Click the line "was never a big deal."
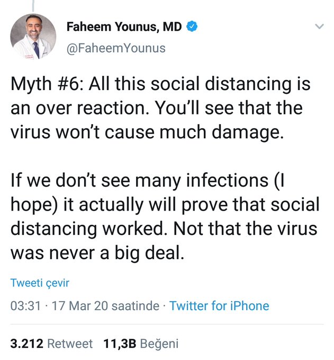 [97, 252]
